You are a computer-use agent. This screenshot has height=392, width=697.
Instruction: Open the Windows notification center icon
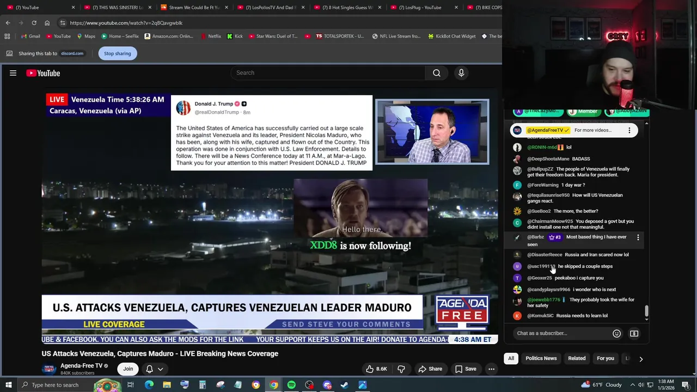click(x=686, y=385)
